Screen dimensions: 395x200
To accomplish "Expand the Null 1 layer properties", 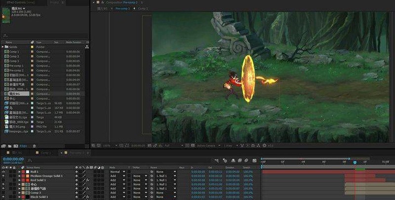I will pyautogui.click(x=19, y=172).
